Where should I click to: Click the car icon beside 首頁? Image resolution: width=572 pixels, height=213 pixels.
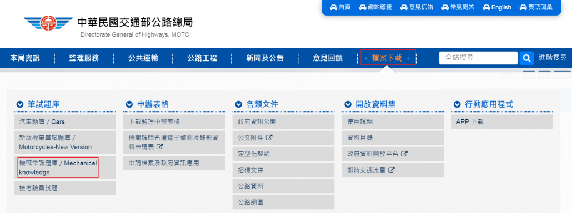point(333,7)
